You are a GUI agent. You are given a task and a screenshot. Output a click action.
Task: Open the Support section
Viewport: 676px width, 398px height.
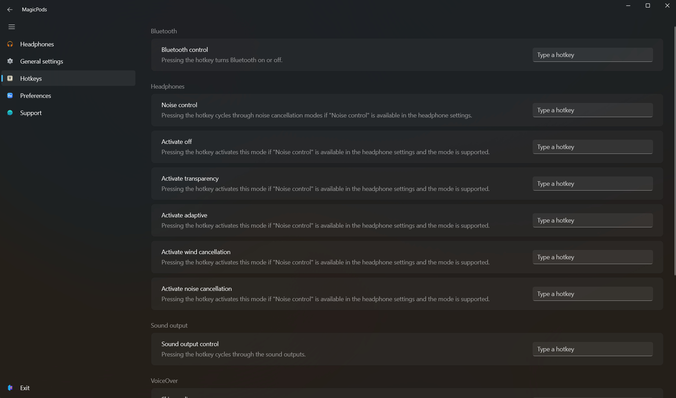(x=31, y=113)
